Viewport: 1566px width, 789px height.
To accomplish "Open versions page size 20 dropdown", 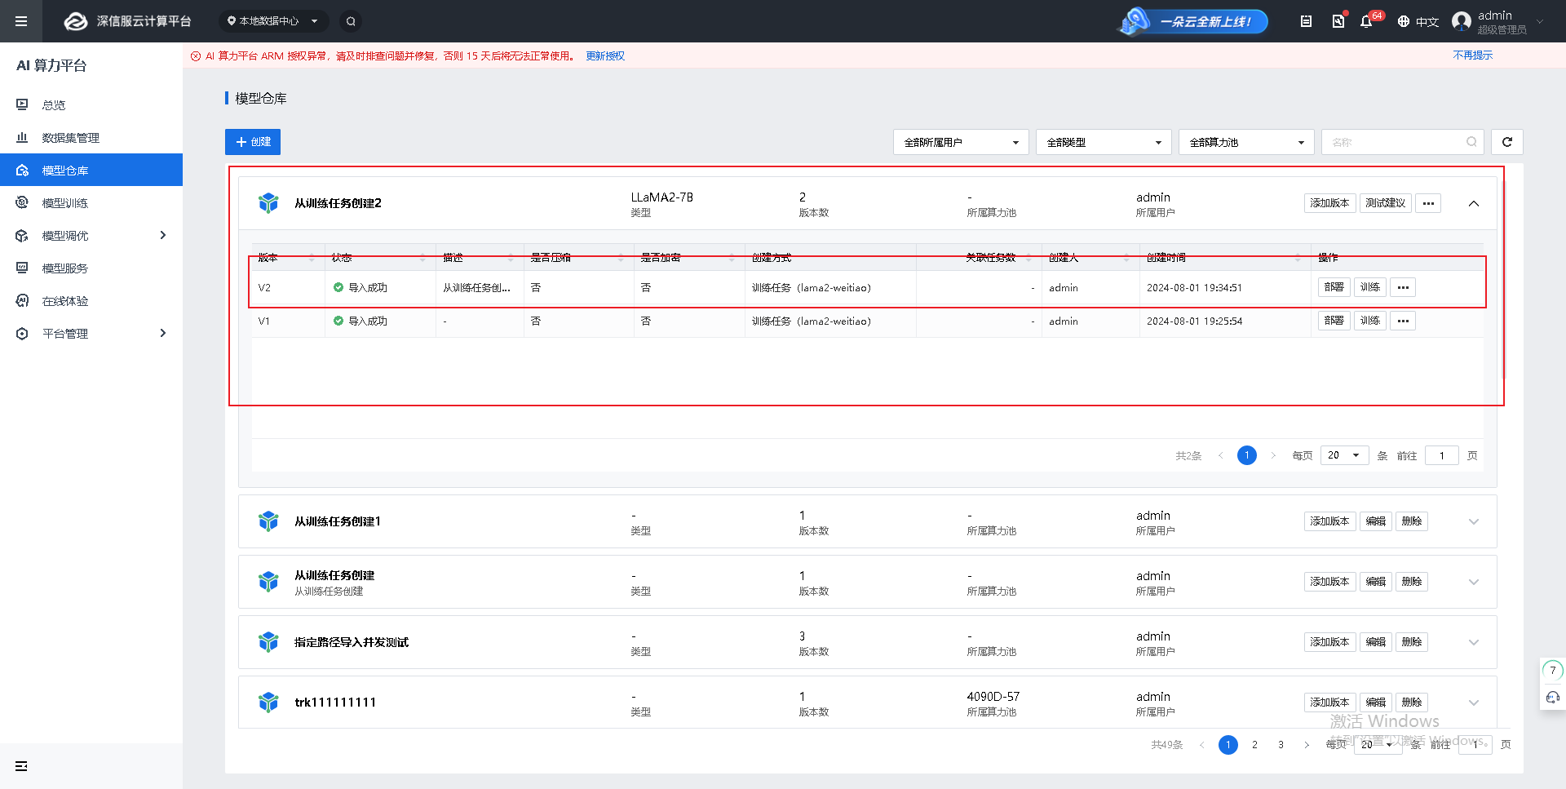I will tap(1344, 455).
